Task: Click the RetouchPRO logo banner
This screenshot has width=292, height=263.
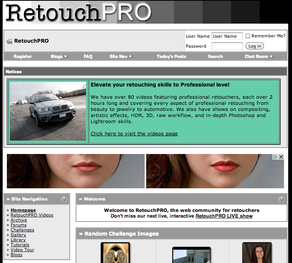Action: tap(78, 12)
